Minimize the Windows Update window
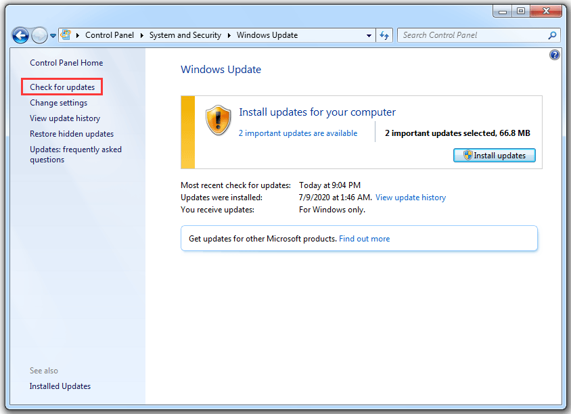The width and height of the screenshot is (571, 414). 503,11
